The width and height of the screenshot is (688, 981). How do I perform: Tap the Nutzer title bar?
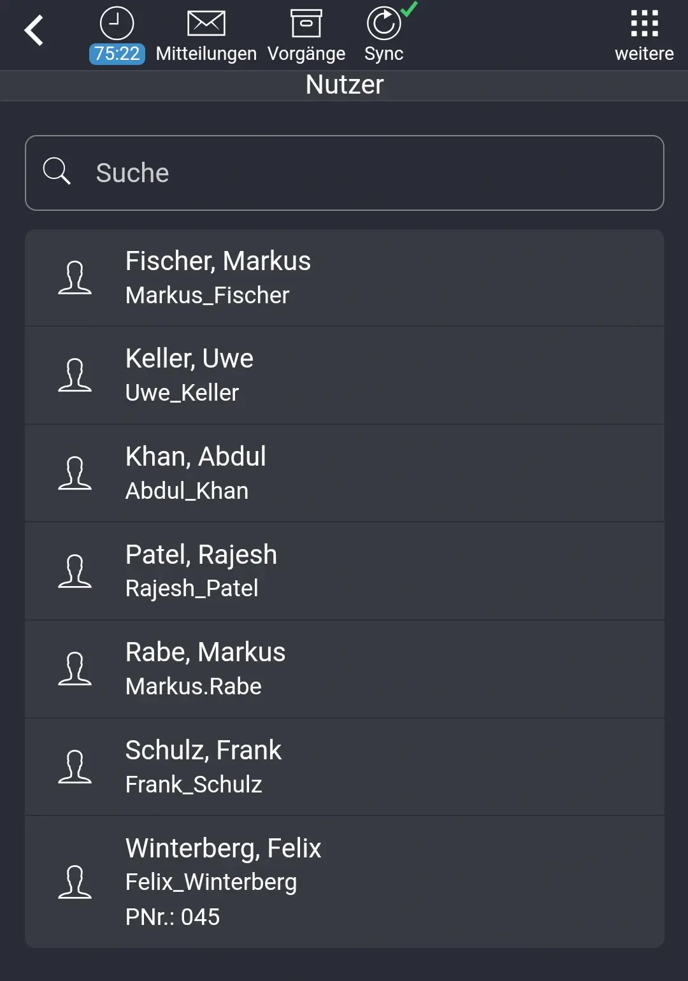point(344,84)
